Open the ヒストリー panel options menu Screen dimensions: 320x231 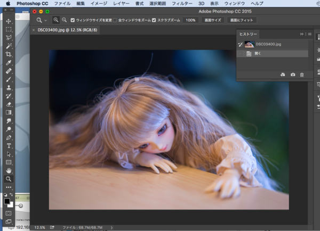(x=310, y=34)
